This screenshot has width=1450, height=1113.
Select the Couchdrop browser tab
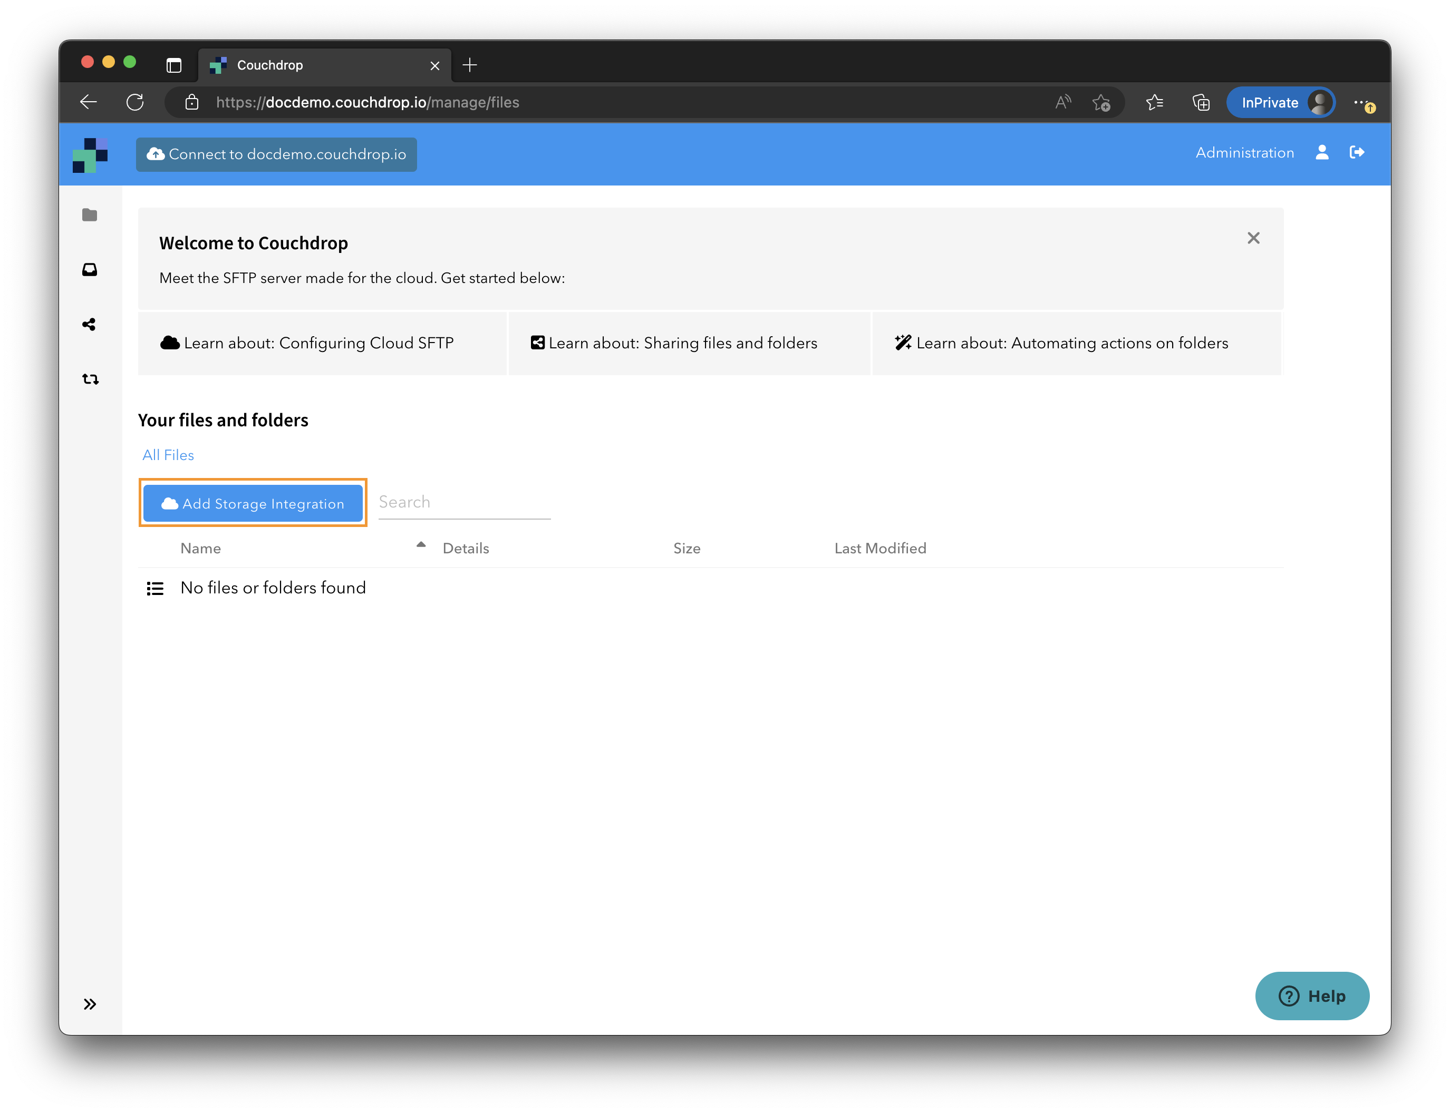(325, 65)
